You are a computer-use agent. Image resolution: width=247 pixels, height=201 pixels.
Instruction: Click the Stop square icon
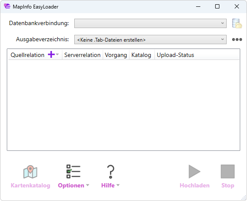point(227,172)
